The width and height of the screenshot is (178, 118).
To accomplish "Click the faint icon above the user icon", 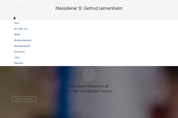I will 14,14.
